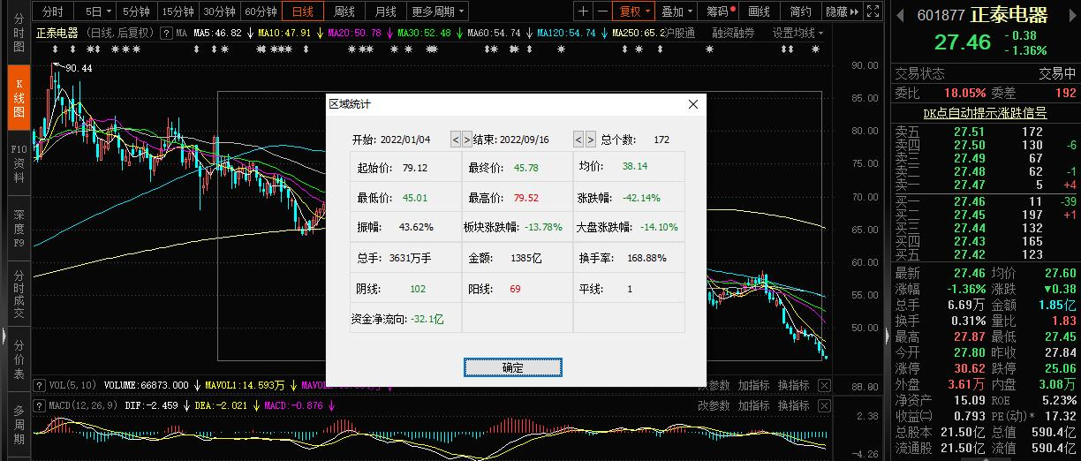Image resolution: width=1081 pixels, height=461 pixels.
Task: Select the 60分钟 period tab
Action: [x=261, y=11]
